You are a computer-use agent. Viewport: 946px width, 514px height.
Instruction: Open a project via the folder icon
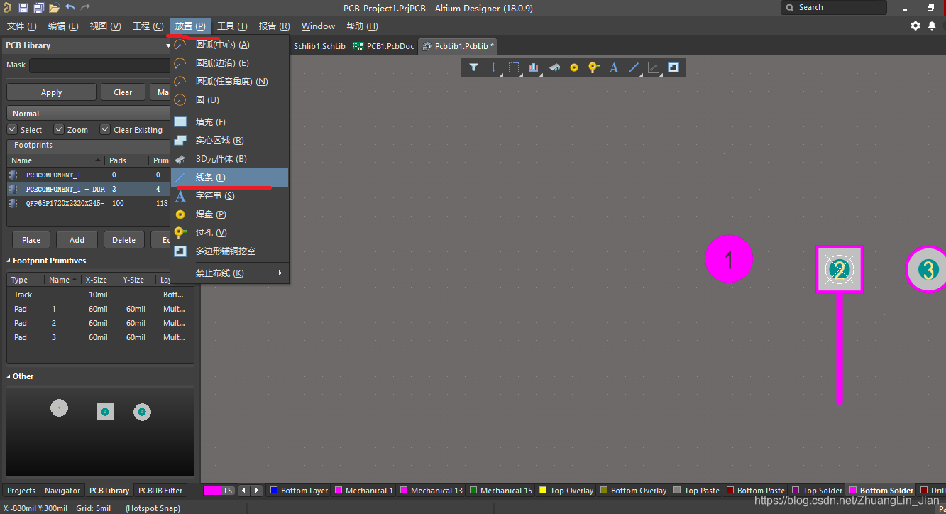click(x=54, y=8)
